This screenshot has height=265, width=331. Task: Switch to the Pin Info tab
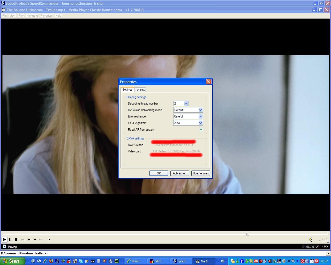[x=140, y=90]
